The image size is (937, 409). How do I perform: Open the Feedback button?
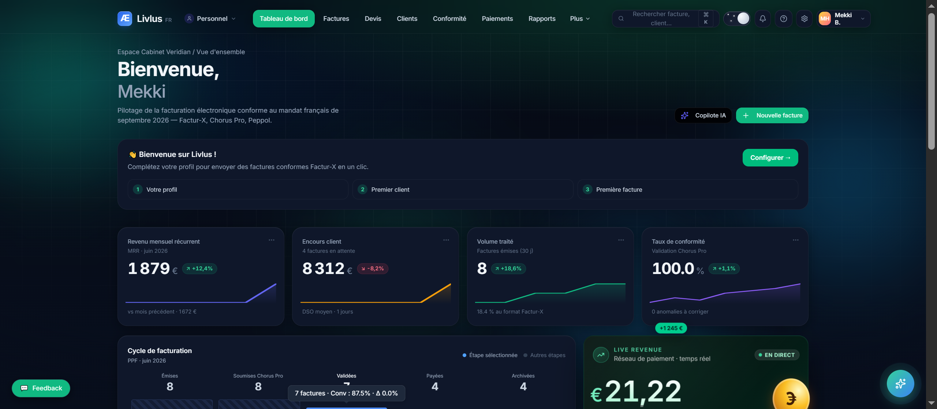[x=41, y=388]
